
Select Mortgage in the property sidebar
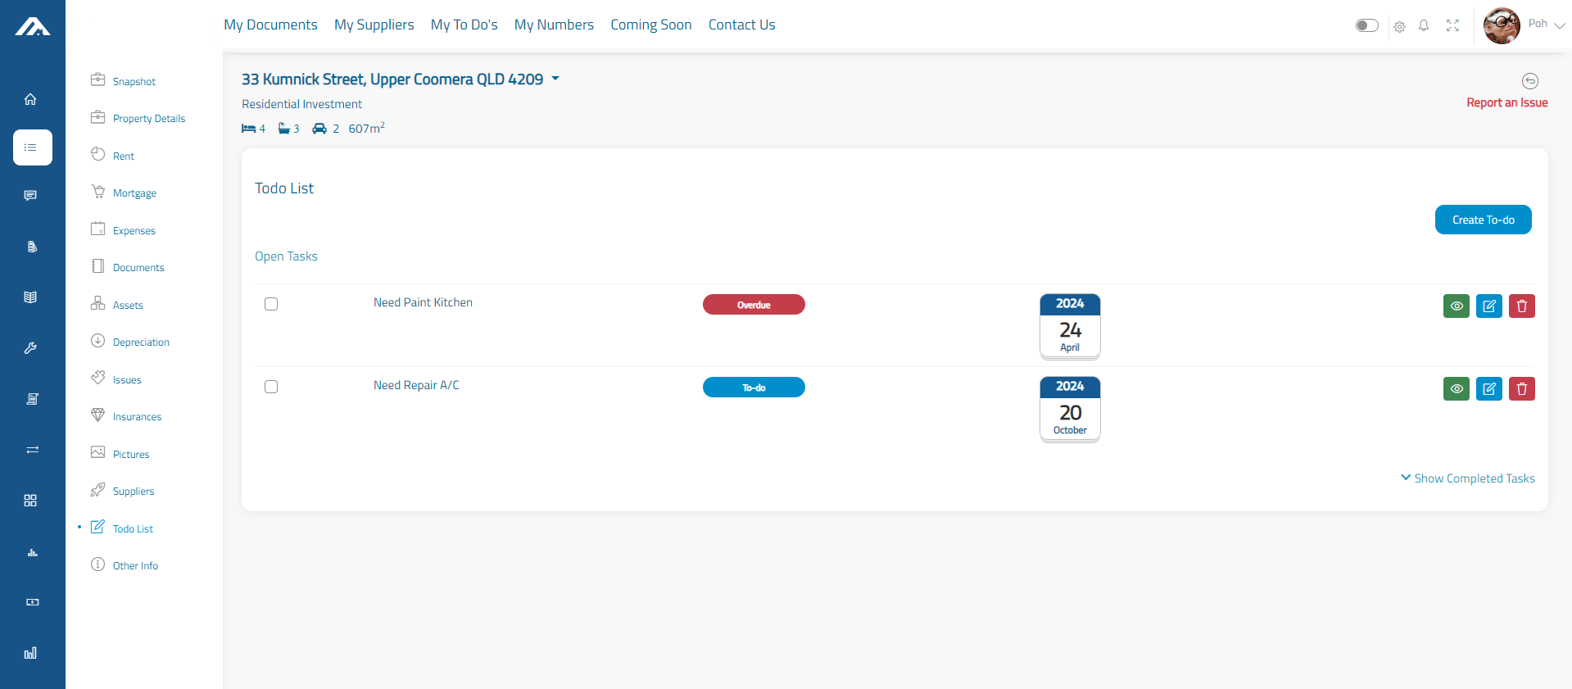134,193
